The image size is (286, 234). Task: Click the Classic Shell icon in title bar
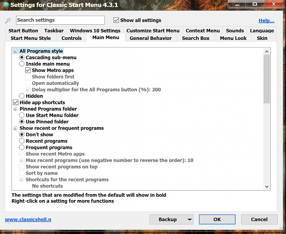5,4
